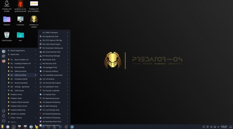The height and width of the screenshot is (129, 233).
Task: Expand 01) OSINT Framework submenu
Action: tap(54, 32)
